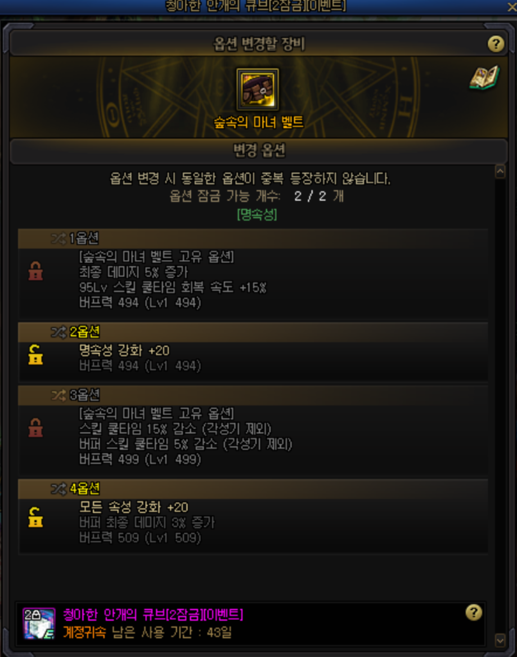Screen dimensions: 517x657
Task: Close the 청아한 안개의 큐브 window
Action: point(511,7)
